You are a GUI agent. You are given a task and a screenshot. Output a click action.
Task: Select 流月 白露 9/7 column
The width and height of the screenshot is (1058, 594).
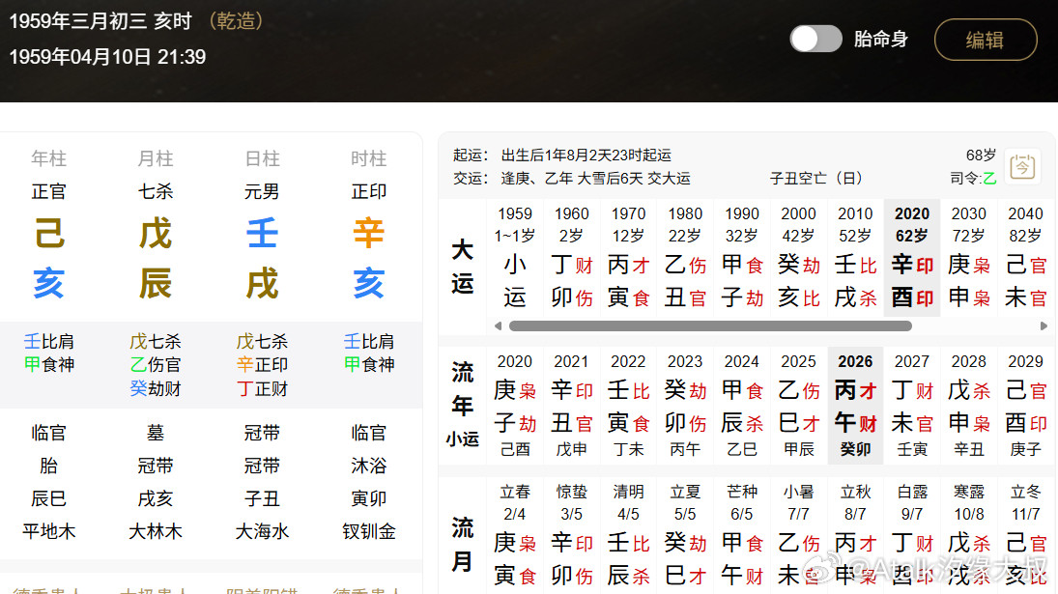[x=911, y=535]
